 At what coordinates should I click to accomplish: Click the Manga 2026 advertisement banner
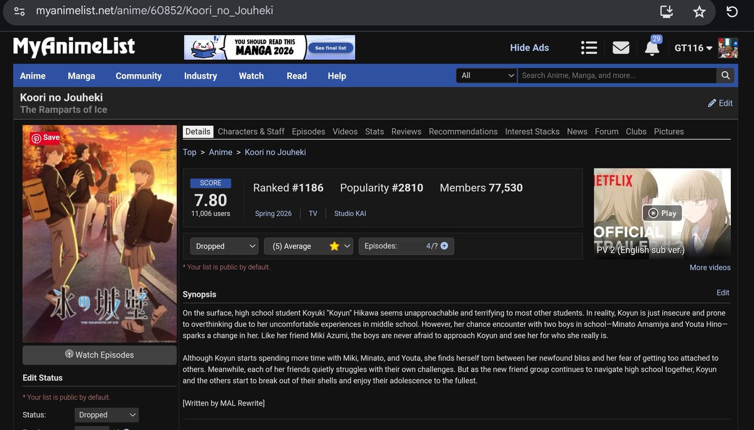coord(270,48)
